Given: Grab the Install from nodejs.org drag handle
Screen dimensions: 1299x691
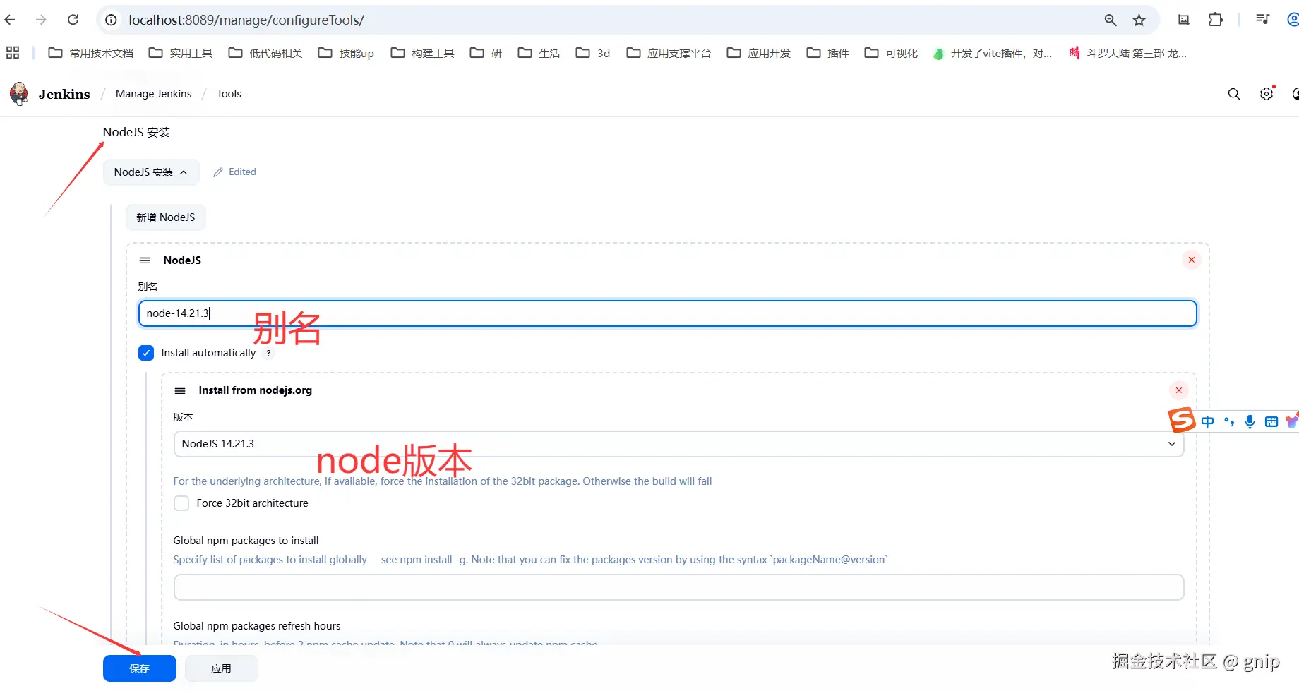Looking at the screenshot, I should (180, 390).
